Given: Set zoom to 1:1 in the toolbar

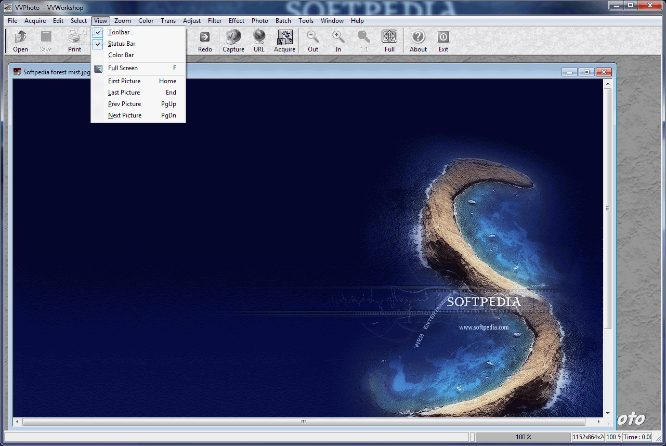Looking at the screenshot, I should click(x=364, y=41).
